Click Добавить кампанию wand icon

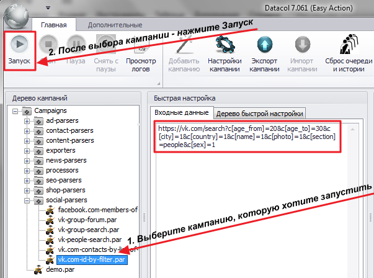tap(184, 45)
